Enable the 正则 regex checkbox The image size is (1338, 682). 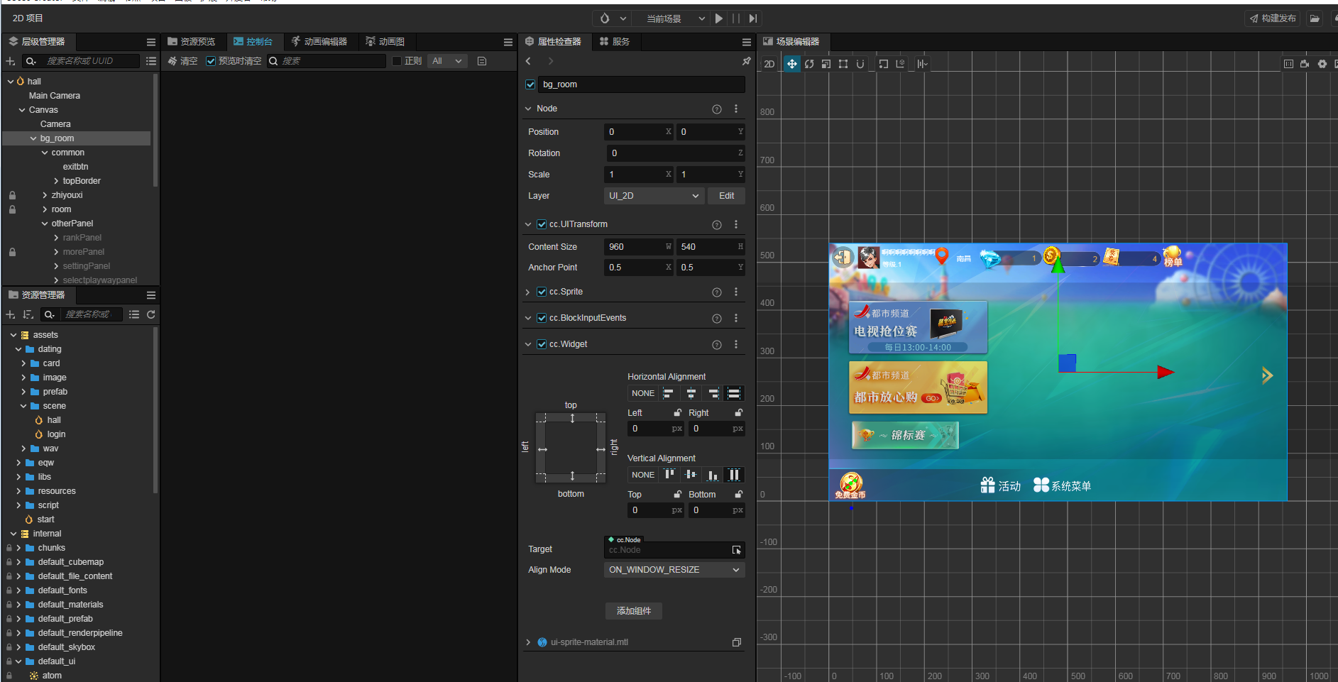(397, 61)
